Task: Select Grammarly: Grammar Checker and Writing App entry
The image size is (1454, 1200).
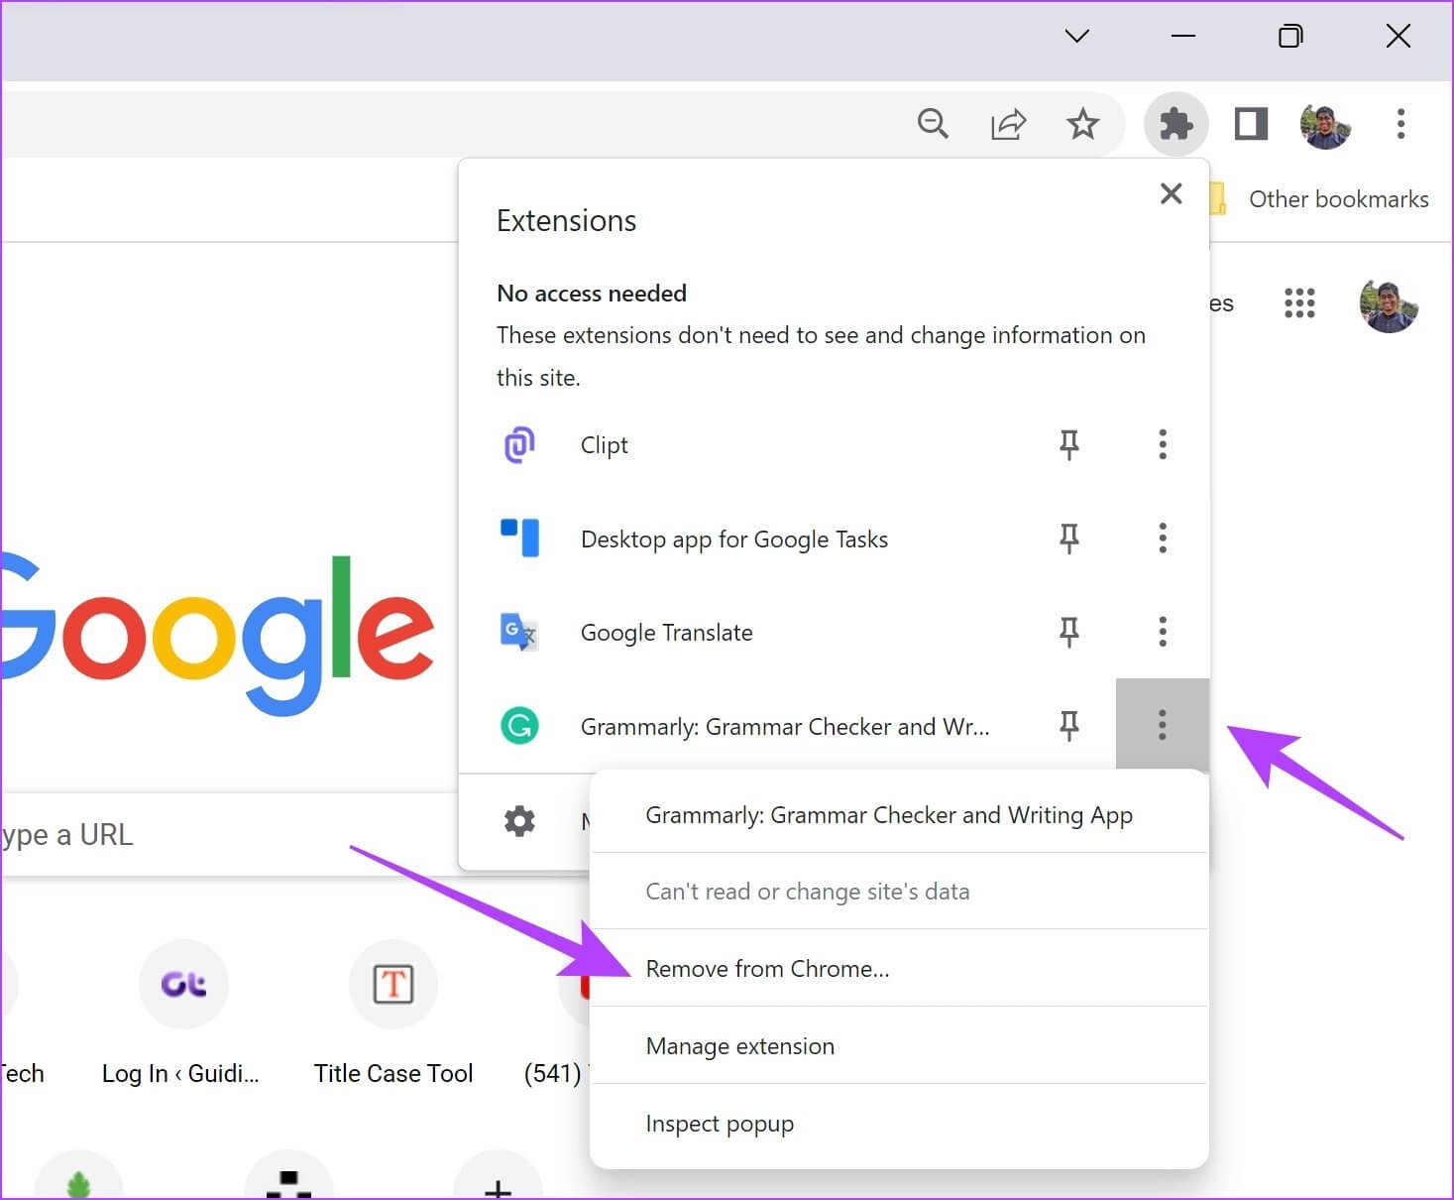Action: [899, 815]
